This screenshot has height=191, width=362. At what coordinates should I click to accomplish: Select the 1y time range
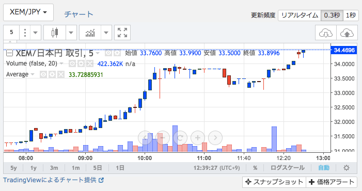click(34, 168)
